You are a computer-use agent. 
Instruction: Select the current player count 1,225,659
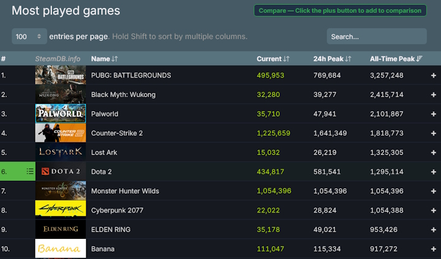[x=273, y=133]
